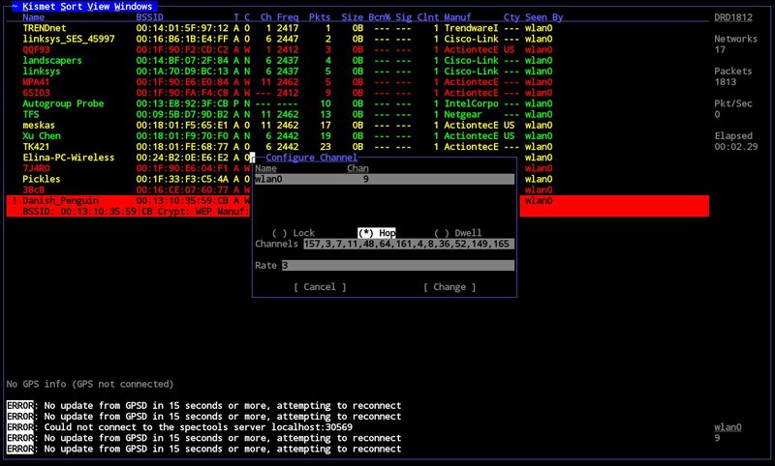Select the Hop channel mode
Screen dimensions: 775x466
point(376,233)
